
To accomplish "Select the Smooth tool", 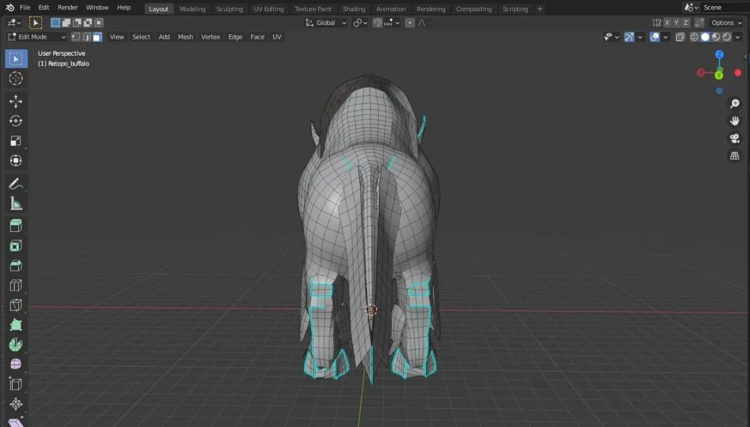I will click(x=16, y=364).
